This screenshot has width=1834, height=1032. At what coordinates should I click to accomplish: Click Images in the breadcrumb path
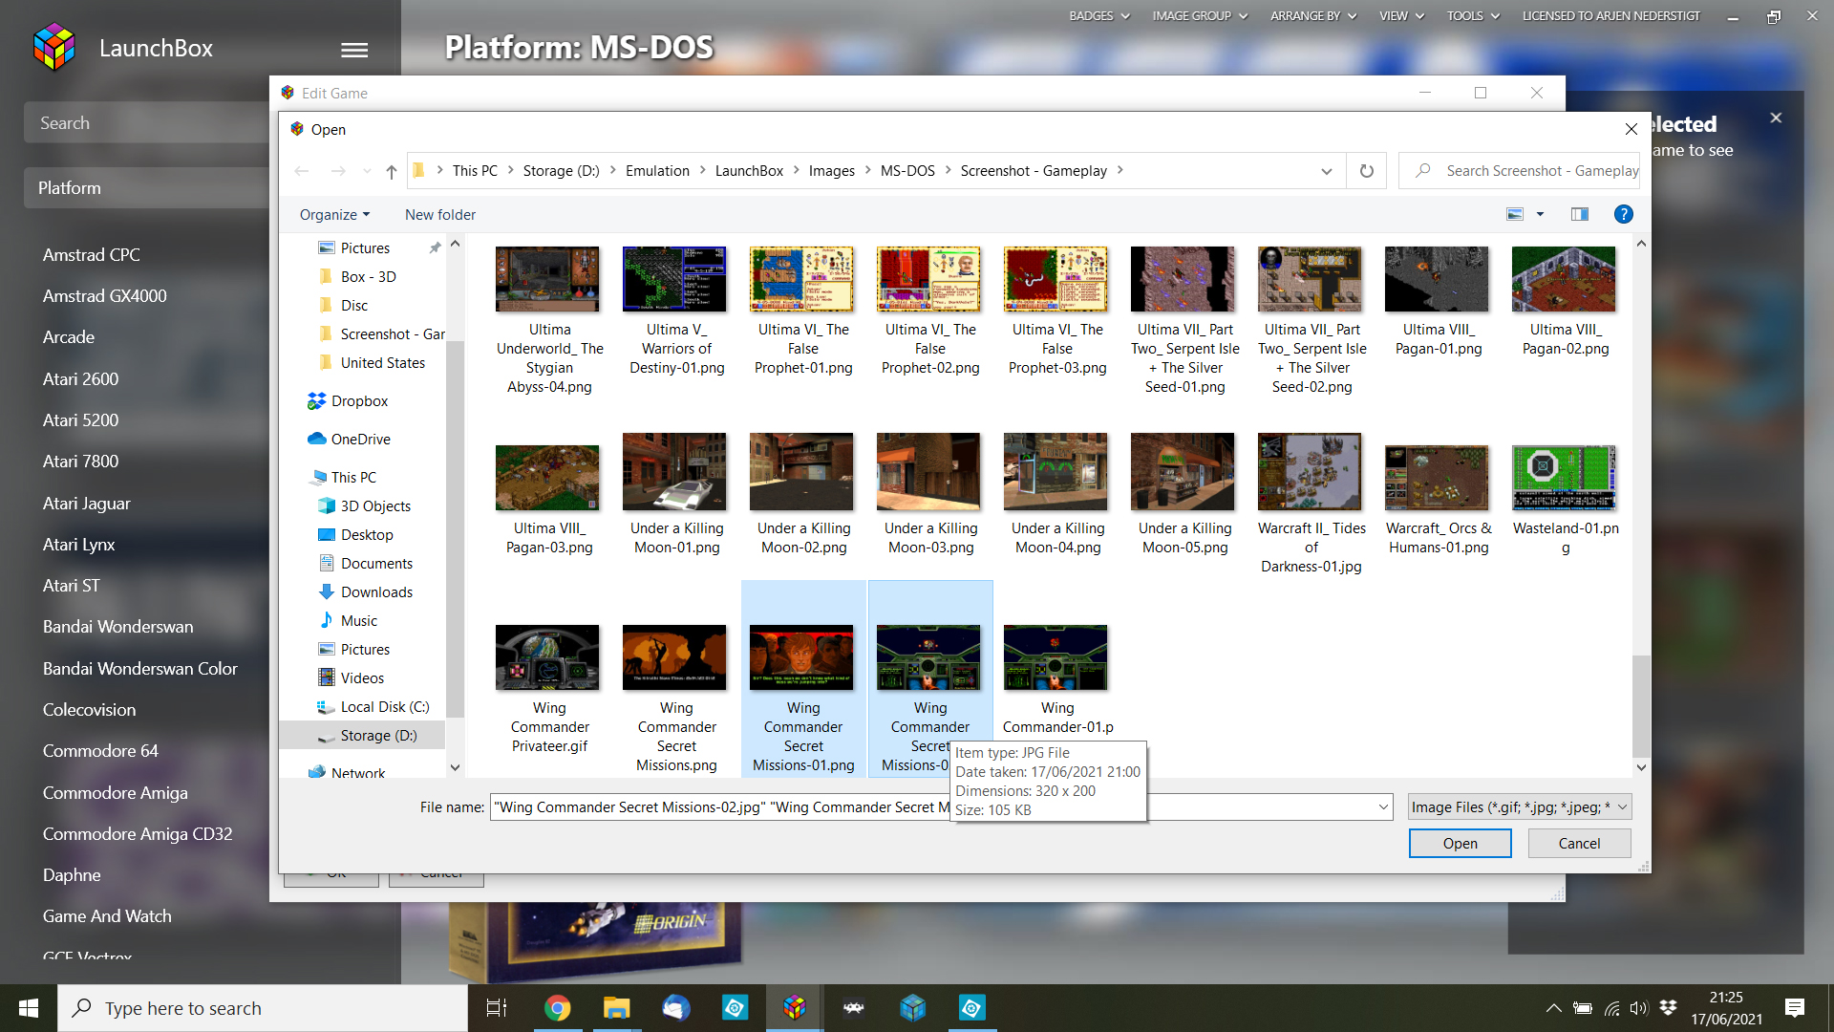[x=831, y=171]
